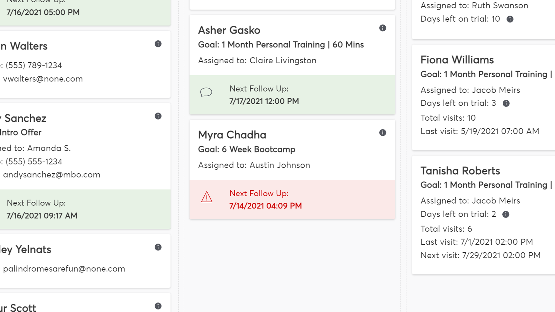Open info icon on Asher Gasko card
This screenshot has width=555, height=312.
pyautogui.click(x=382, y=28)
